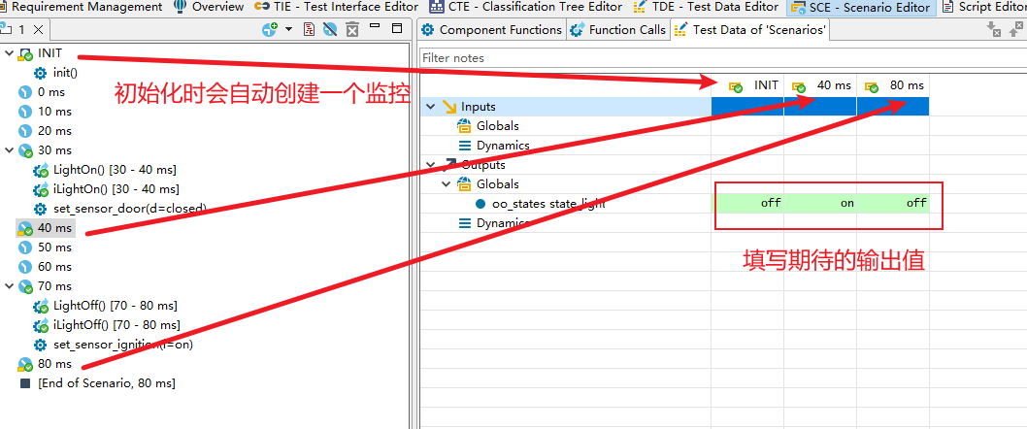Viewport: 1027px width, 429px height.
Task: Click the red script document toolbar icon
Action: pos(309,29)
